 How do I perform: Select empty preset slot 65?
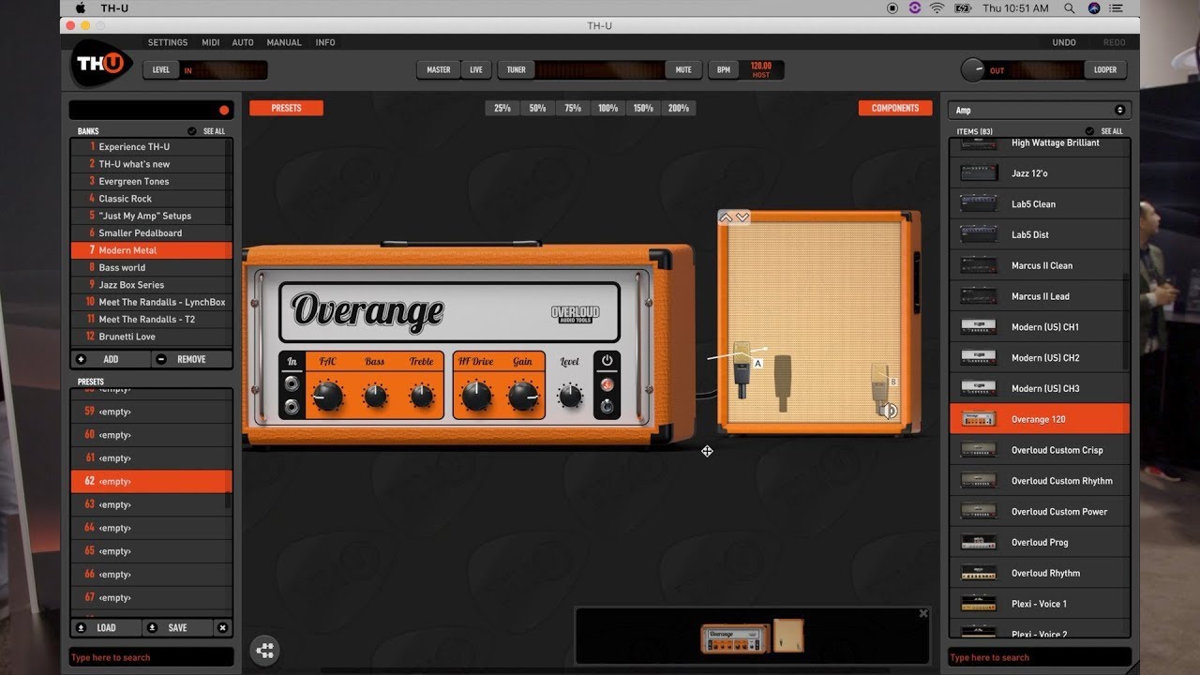(150, 551)
